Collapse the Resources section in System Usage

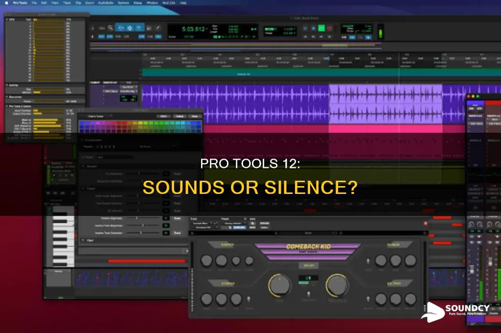[x=7, y=96]
